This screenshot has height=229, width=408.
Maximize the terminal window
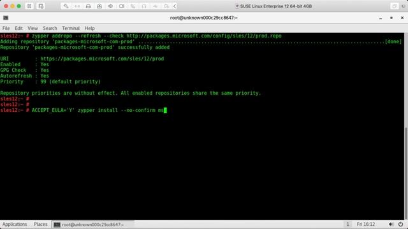(391, 18)
